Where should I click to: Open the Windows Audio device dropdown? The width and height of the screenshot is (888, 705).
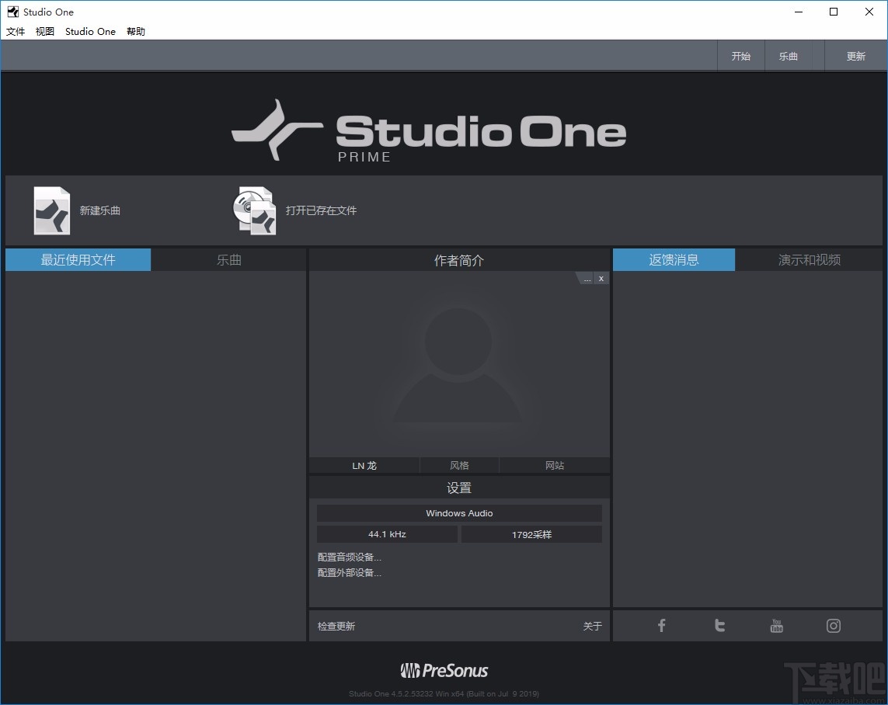459,513
